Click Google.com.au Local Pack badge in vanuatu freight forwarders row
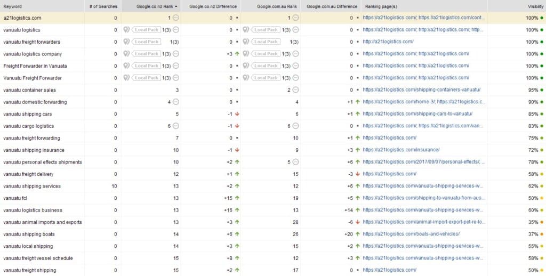 [266, 42]
